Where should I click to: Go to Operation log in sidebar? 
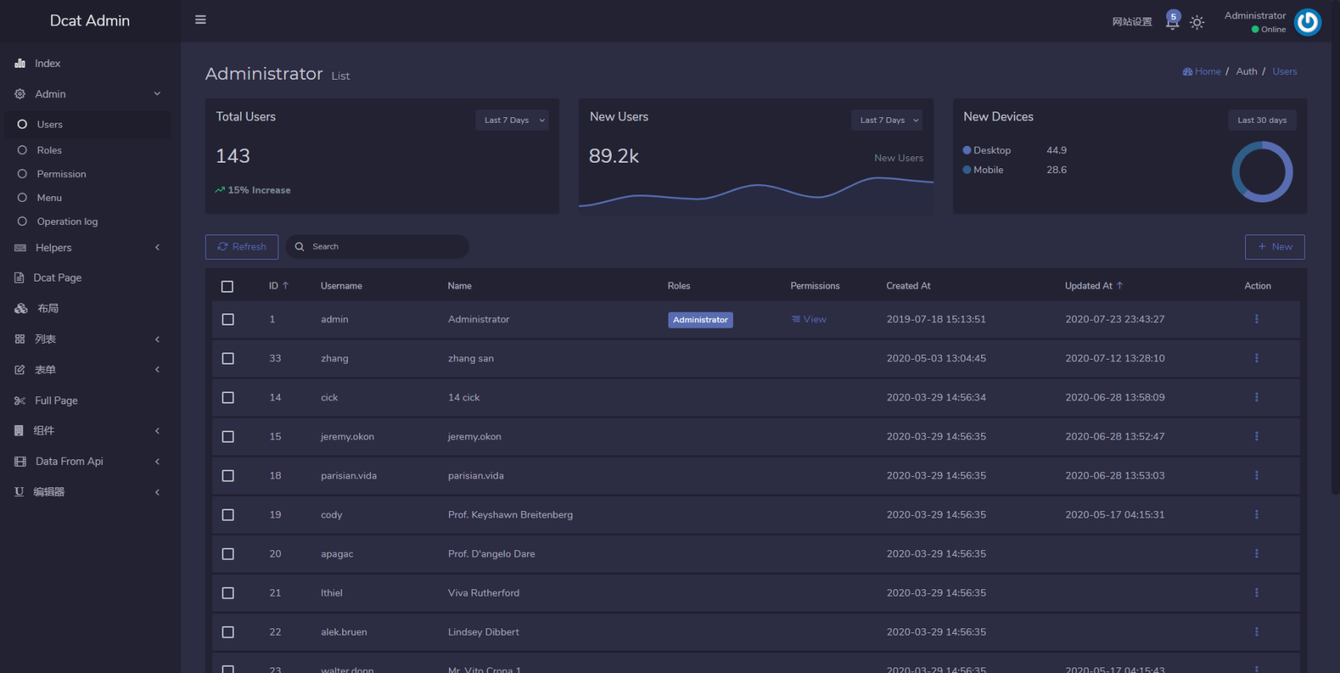(x=67, y=222)
